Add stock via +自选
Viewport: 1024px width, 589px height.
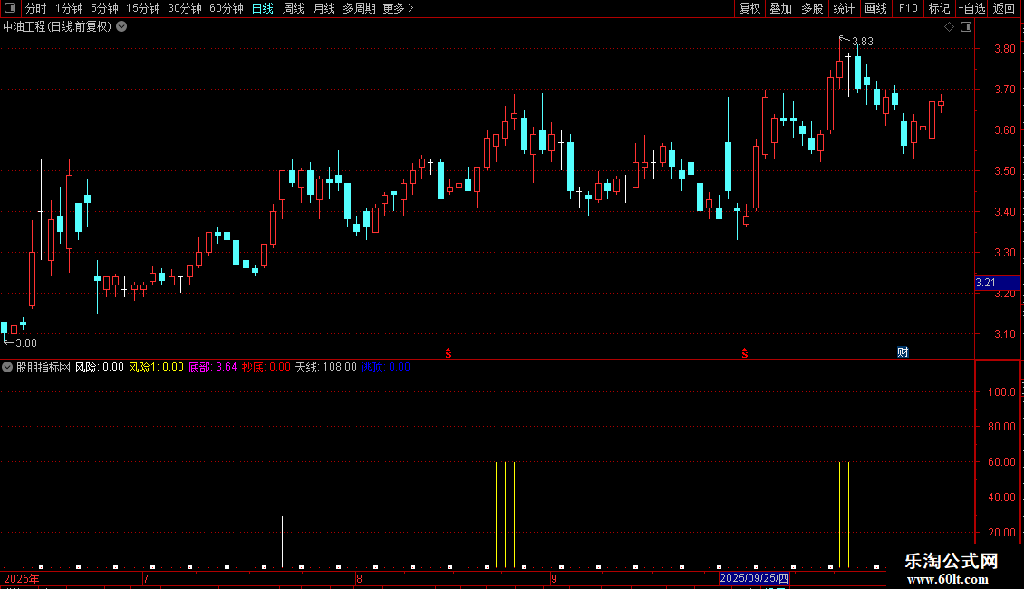tap(971, 8)
